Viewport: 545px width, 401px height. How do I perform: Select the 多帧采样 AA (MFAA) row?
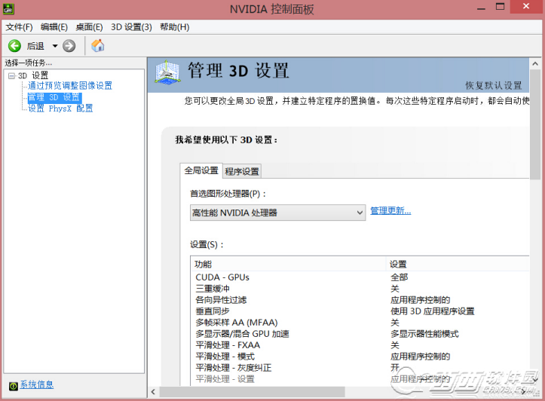click(360, 323)
